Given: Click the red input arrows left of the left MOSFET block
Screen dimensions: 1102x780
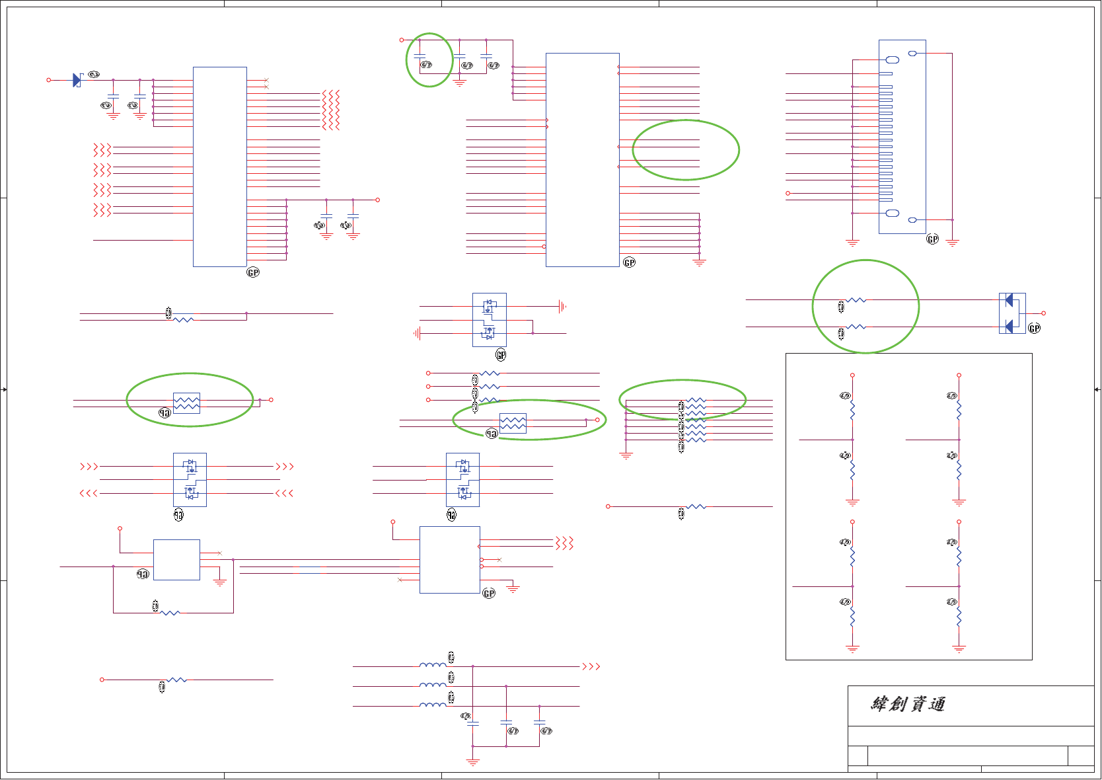Looking at the screenshot, I should pos(89,467).
